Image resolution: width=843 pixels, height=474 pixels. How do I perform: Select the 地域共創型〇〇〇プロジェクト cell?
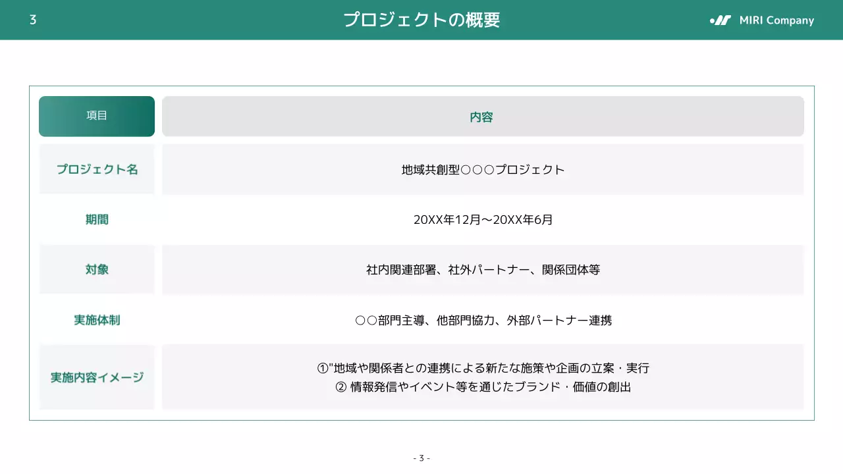pos(481,169)
